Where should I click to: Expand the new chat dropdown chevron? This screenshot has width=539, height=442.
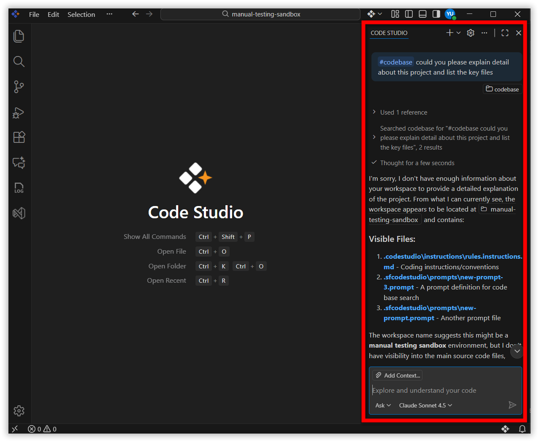[458, 33]
